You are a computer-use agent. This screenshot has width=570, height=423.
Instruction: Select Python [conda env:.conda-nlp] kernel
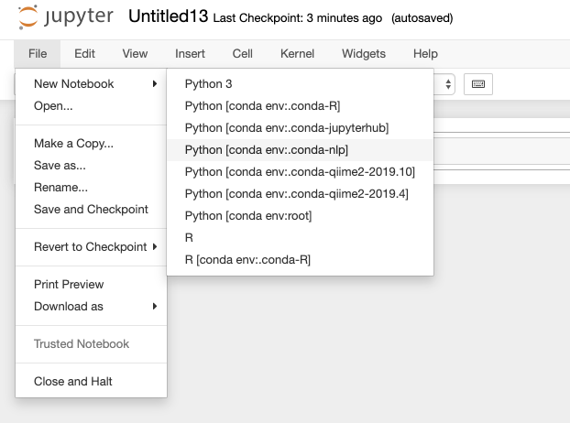pyautogui.click(x=301, y=150)
